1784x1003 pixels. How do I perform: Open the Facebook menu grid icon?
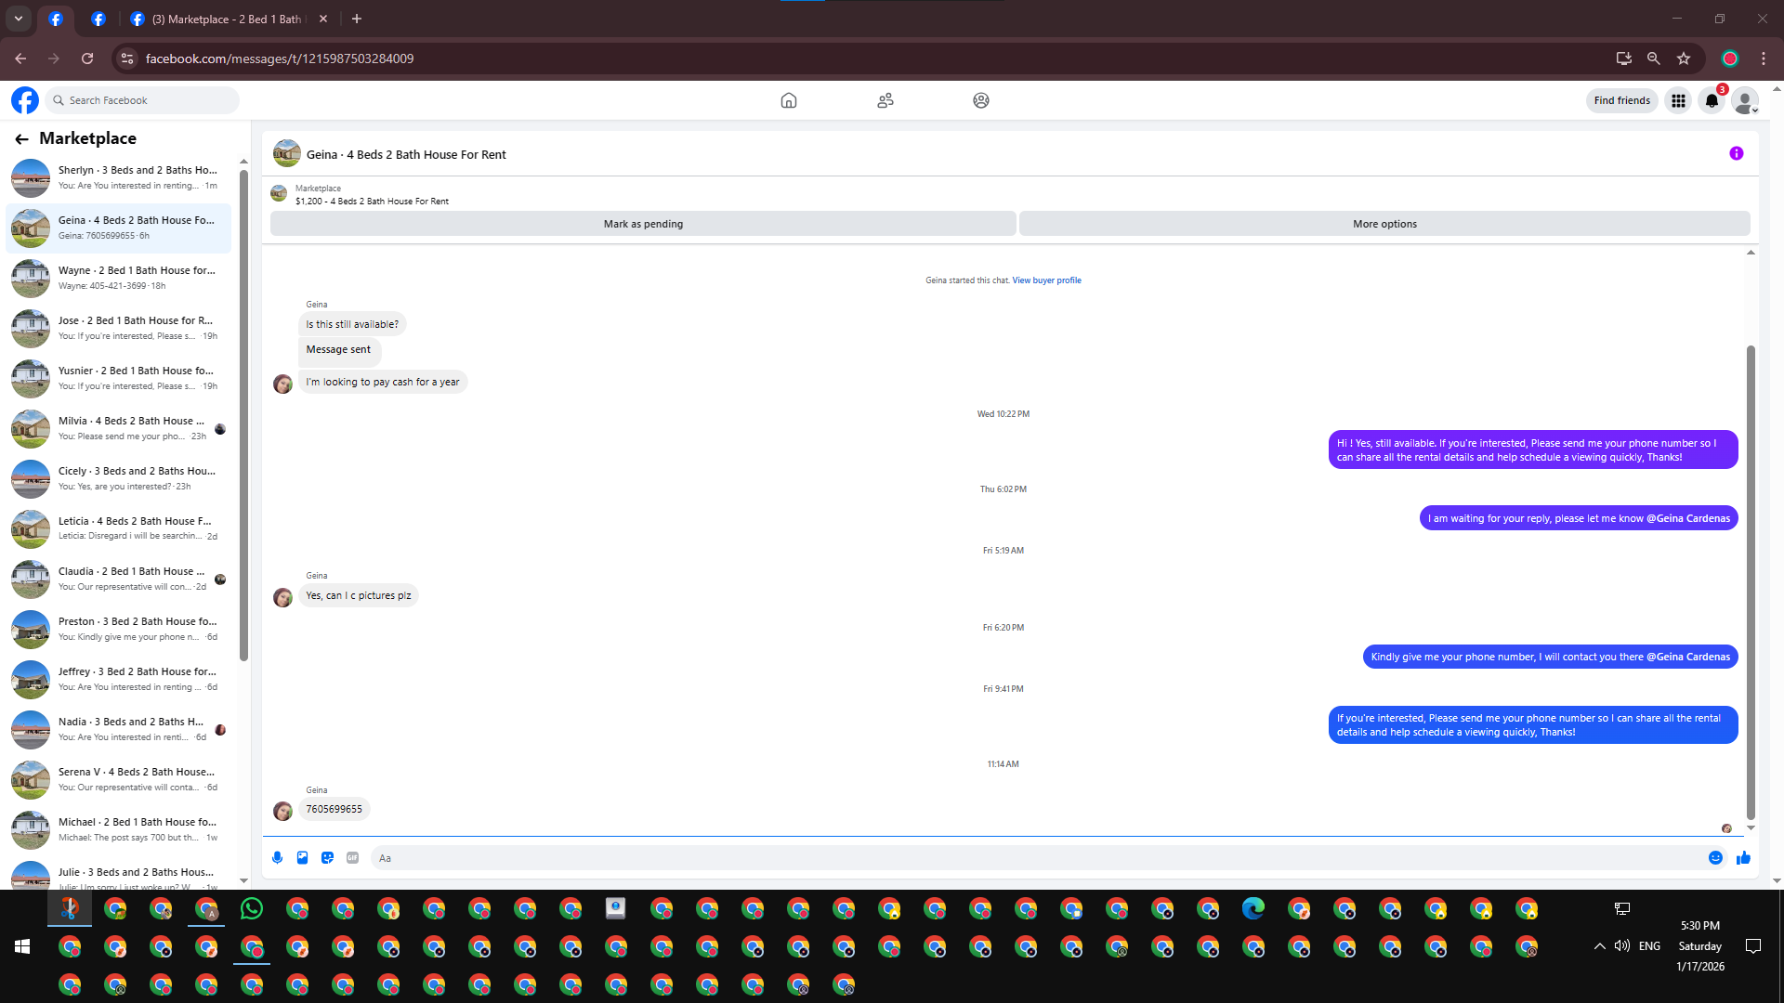(1678, 100)
